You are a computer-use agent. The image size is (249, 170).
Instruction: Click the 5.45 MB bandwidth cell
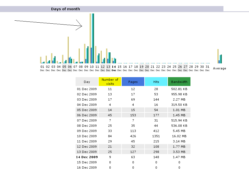tap(179, 131)
